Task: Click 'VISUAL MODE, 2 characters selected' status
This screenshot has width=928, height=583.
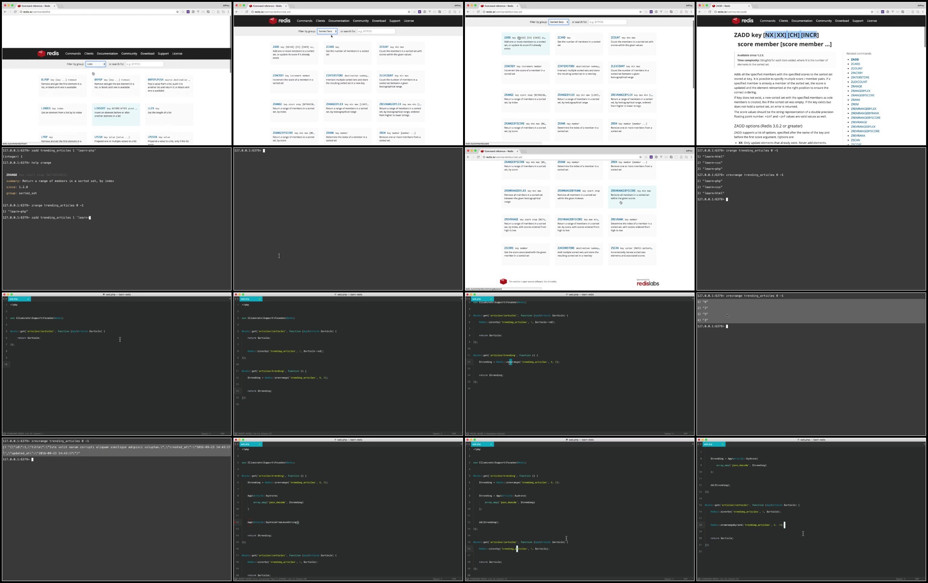Action: (487, 434)
